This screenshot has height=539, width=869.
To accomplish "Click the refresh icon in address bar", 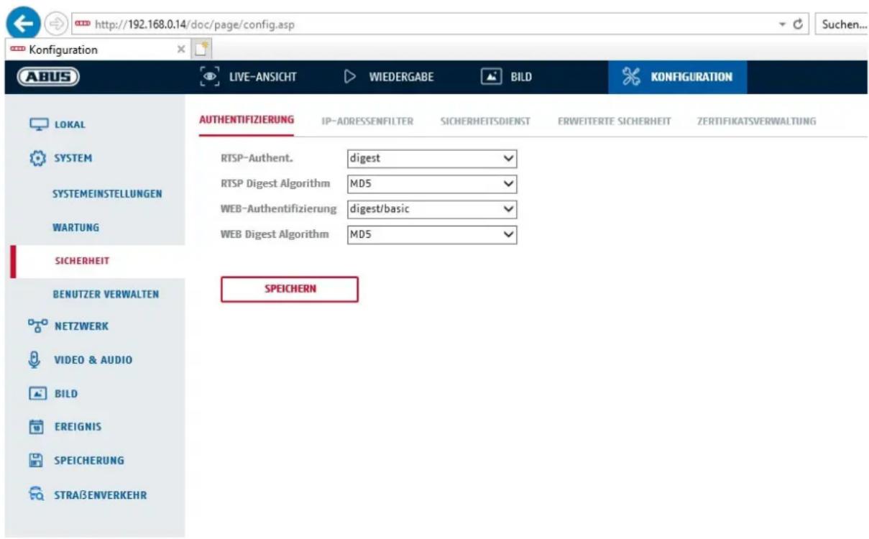I will (x=797, y=24).
